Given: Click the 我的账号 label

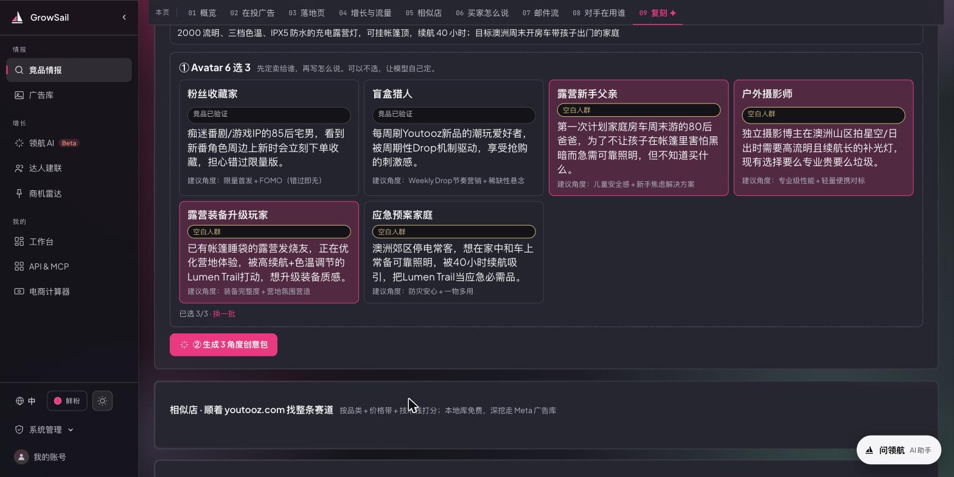Looking at the screenshot, I should tap(50, 457).
